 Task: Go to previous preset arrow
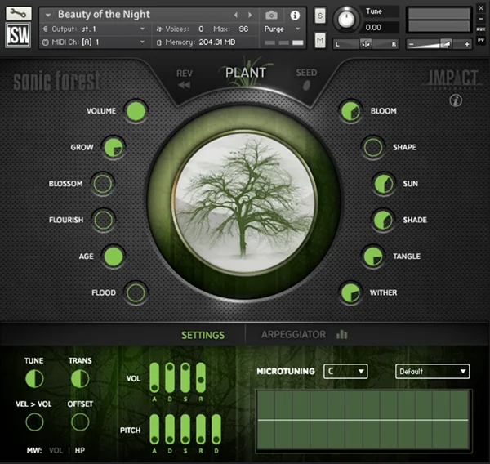click(236, 15)
